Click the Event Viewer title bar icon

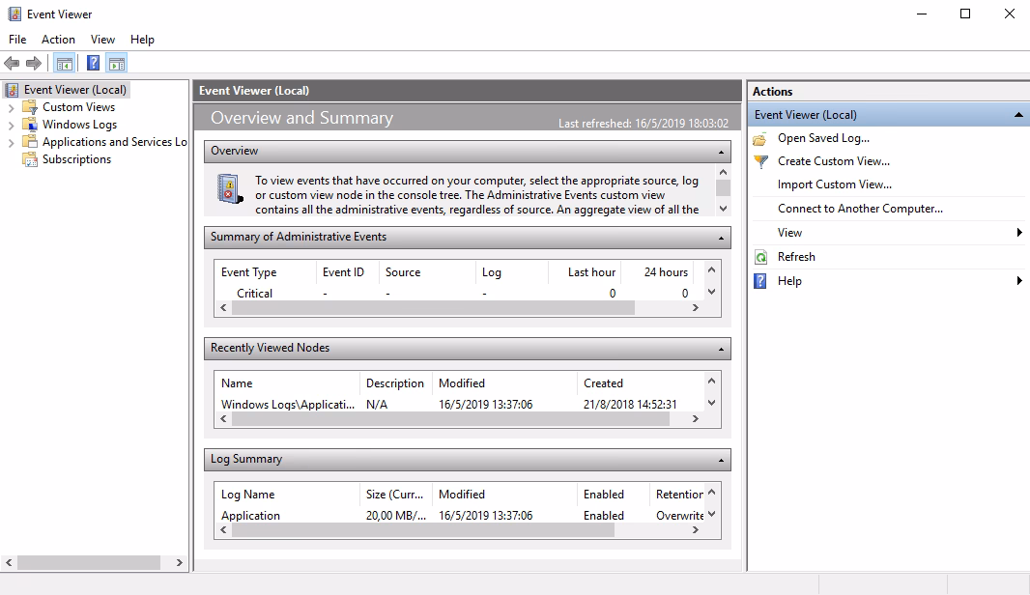point(14,14)
